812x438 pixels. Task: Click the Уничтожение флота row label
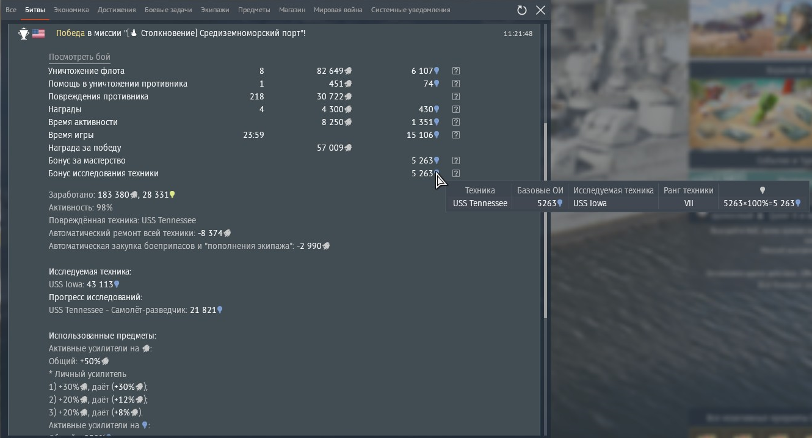point(86,71)
